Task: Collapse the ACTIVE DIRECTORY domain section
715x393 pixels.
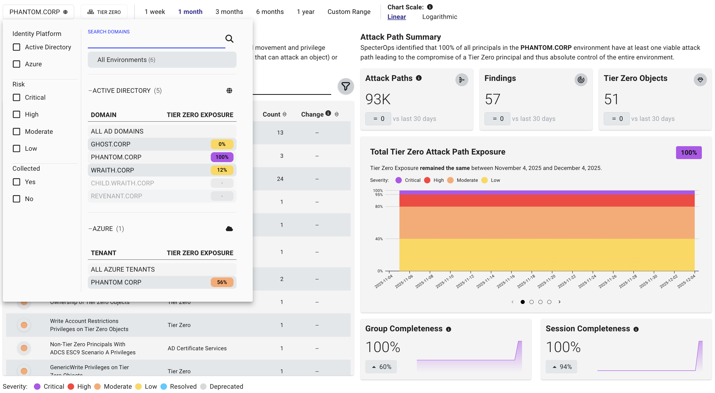Action: point(90,91)
